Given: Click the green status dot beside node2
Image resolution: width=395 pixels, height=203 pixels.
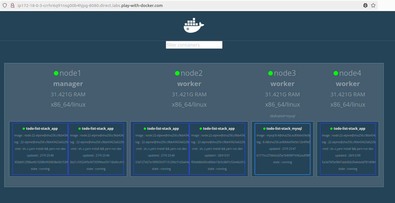Looking at the screenshot, I should coord(177,73).
